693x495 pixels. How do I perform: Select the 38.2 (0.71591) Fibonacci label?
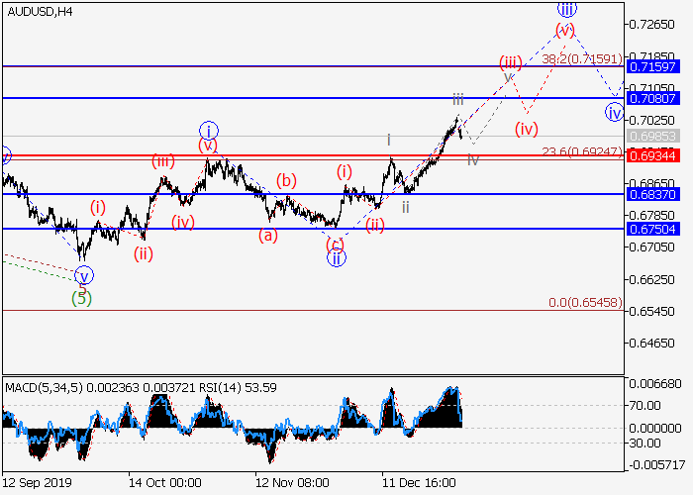pyautogui.click(x=582, y=59)
